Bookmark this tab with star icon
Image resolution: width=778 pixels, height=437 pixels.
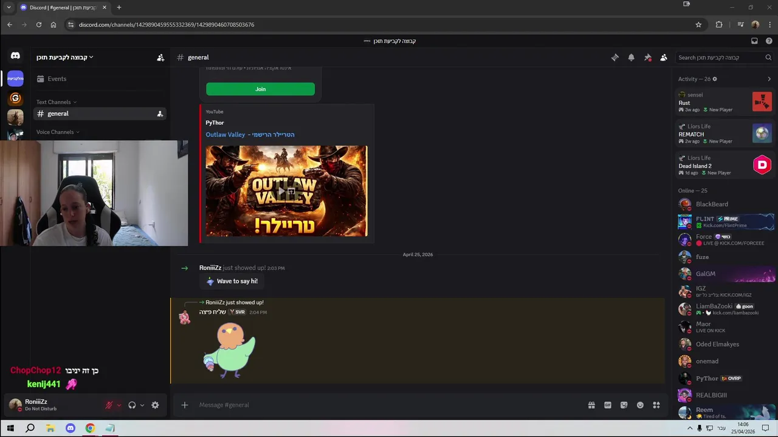tap(698, 25)
